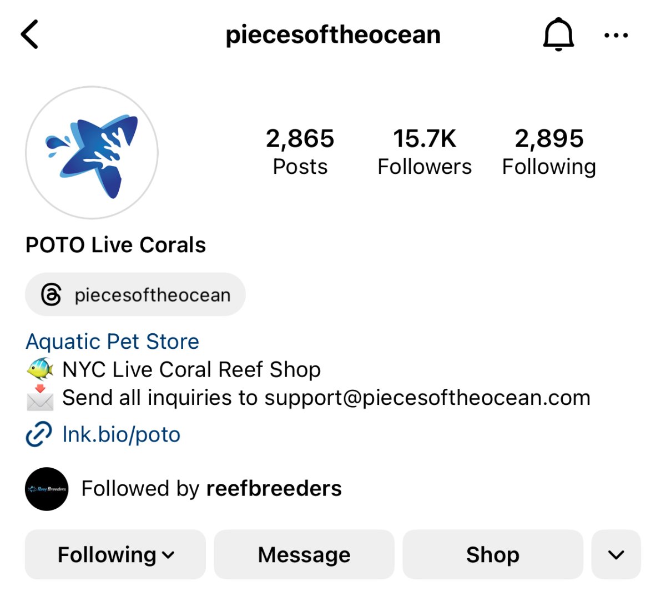The image size is (666, 596).
Task: Send a Message to this account
Action: [x=304, y=554]
